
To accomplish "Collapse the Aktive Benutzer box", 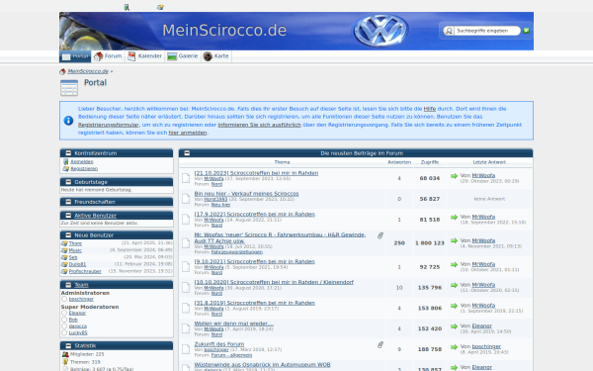I will tap(68, 216).
